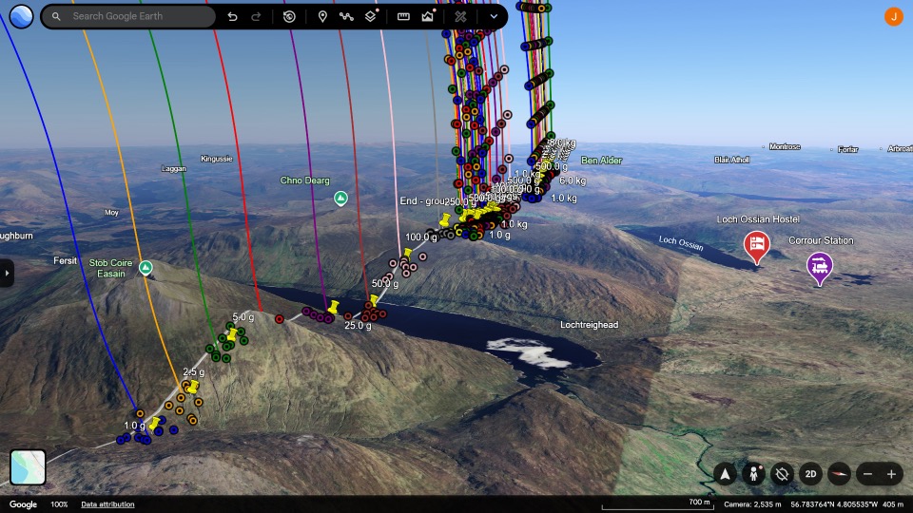Click the Blair Atholl place label
This screenshot has width=913, height=513.
coord(732,160)
